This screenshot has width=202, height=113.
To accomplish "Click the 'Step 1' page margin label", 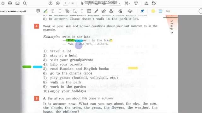I will pos(172,27).
